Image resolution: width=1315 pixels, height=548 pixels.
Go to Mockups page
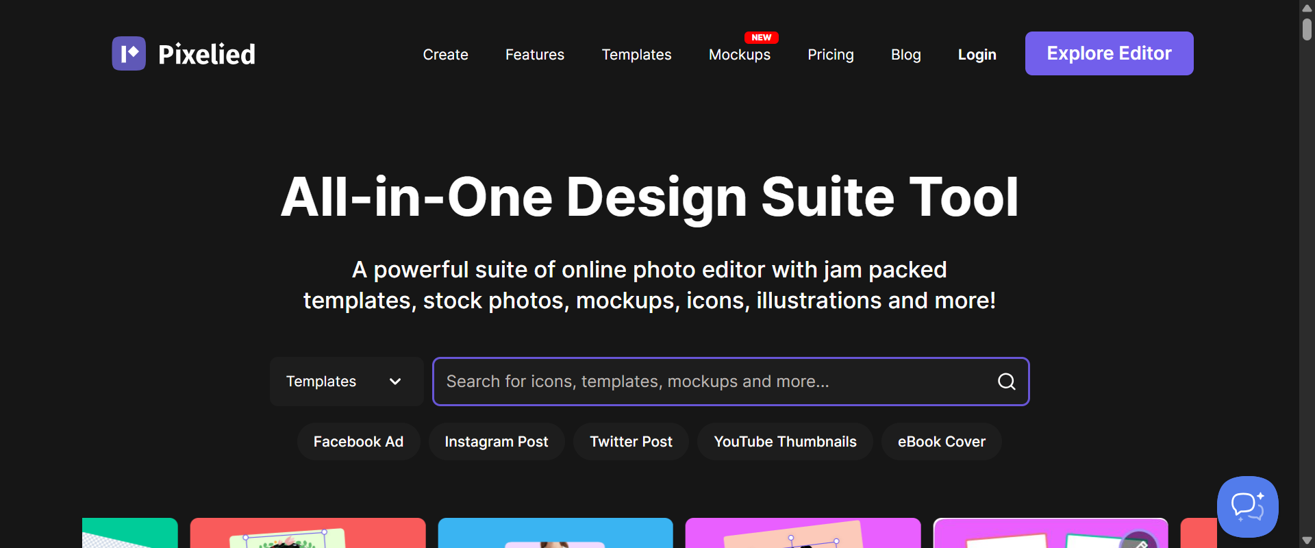coord(740,55)
